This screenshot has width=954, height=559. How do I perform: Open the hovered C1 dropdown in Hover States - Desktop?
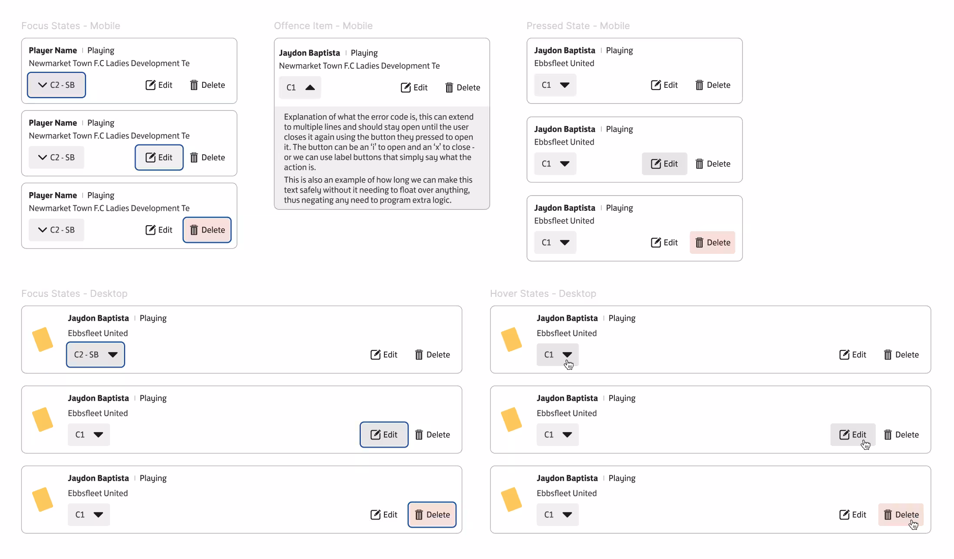point(557,354)
